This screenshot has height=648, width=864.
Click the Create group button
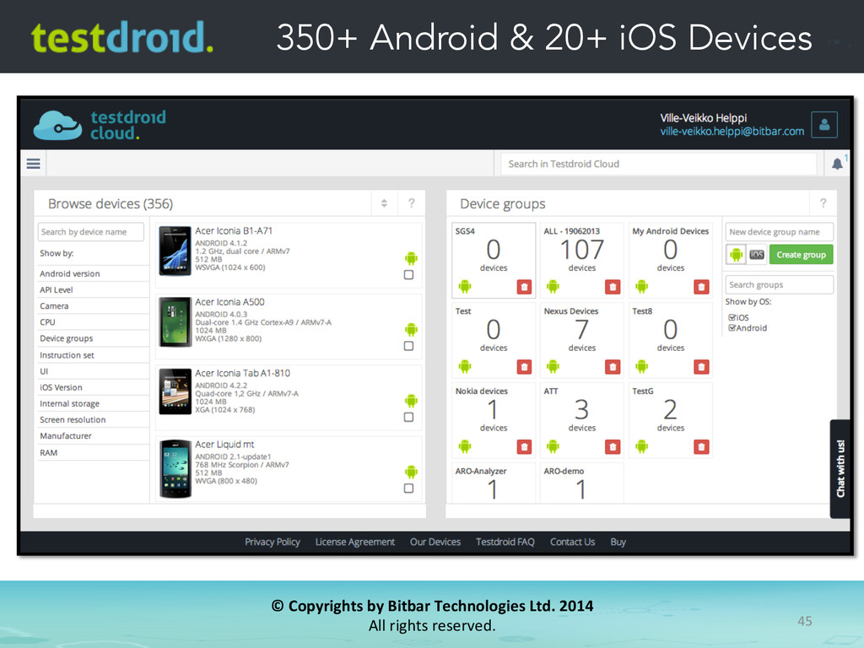(x=802, y=255)
